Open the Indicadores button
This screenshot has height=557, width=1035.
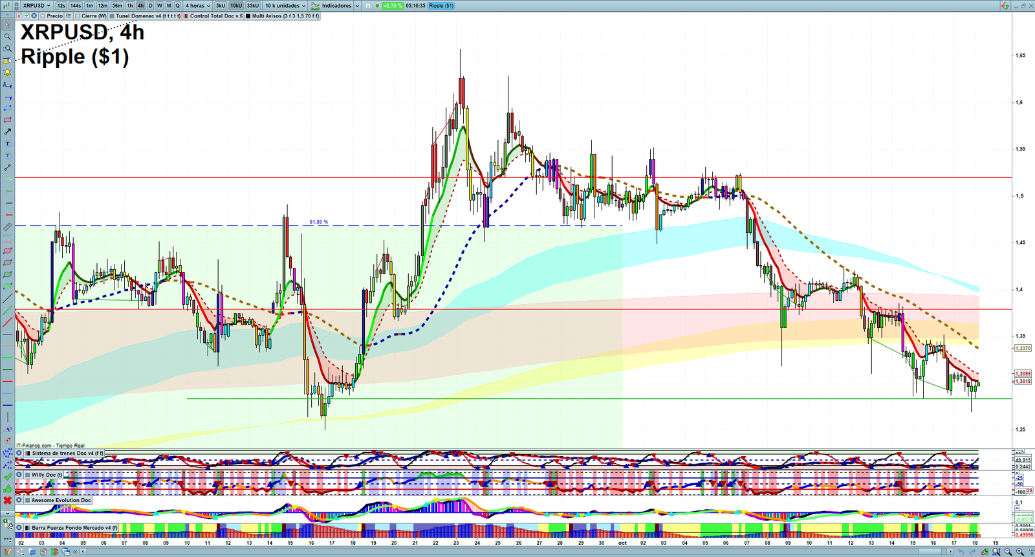pos(331,6)
